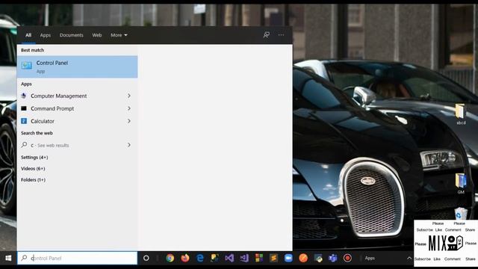Open the three-dots options menu in search
Viewport: 478px width, 269px height.
281,35
